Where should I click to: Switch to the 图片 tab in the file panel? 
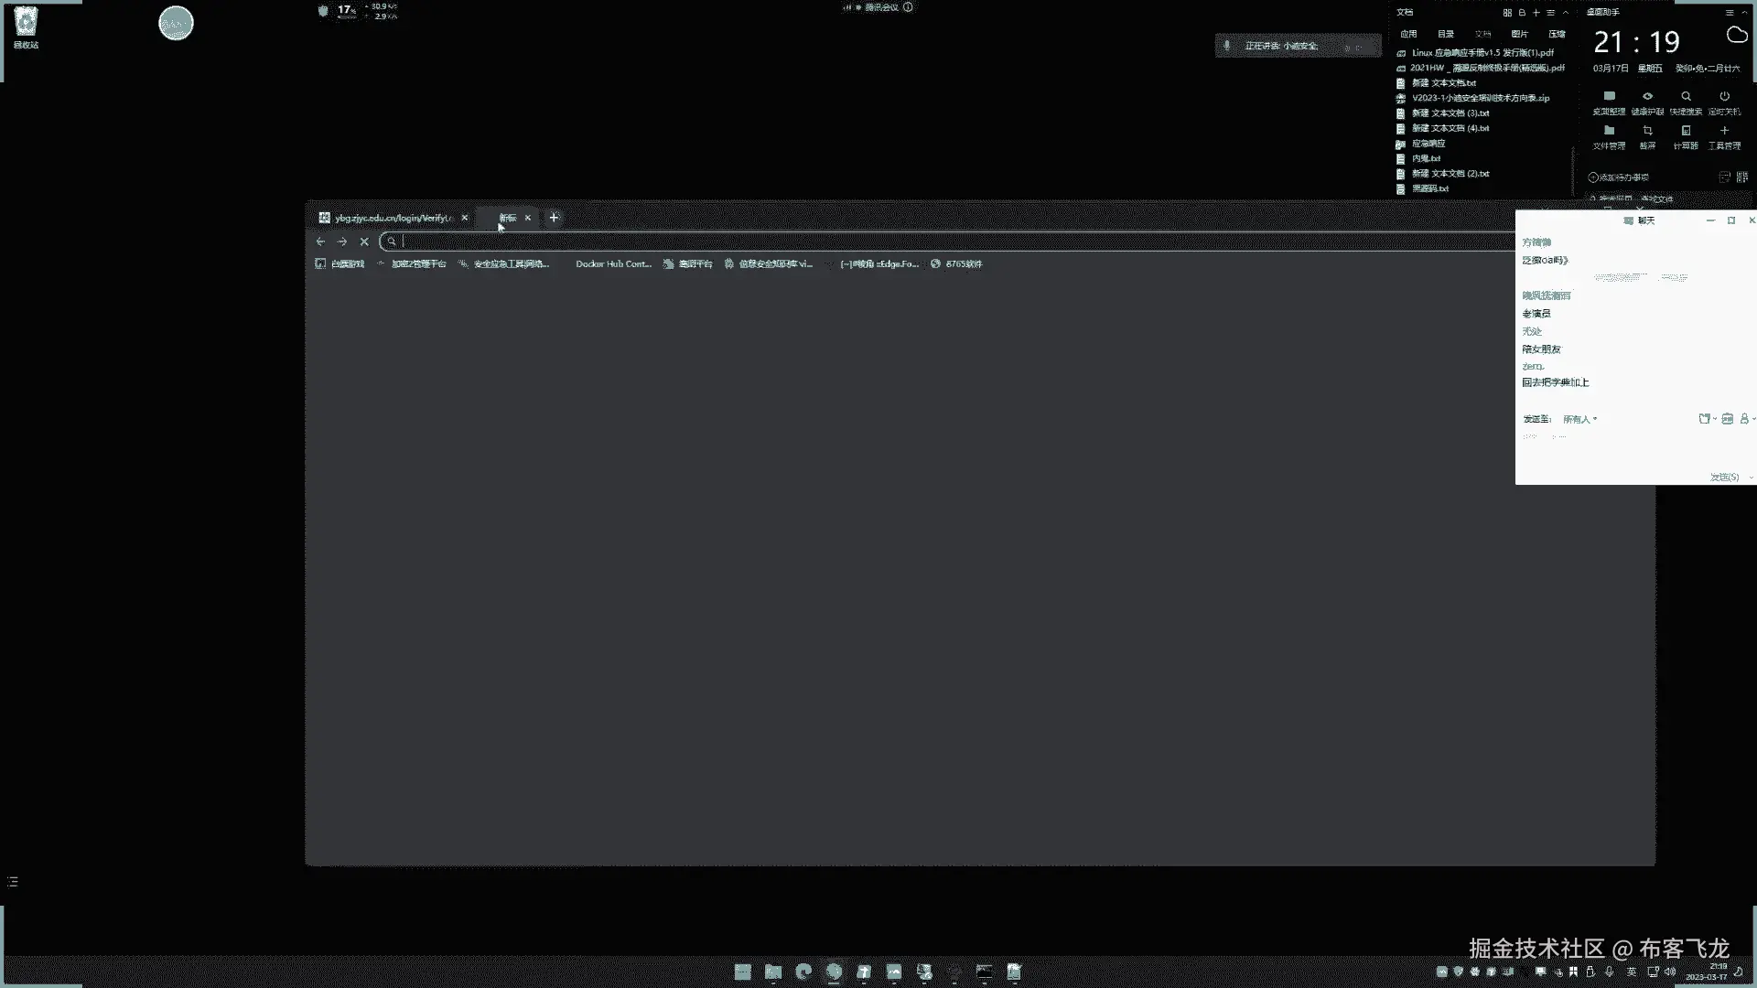1519,34
